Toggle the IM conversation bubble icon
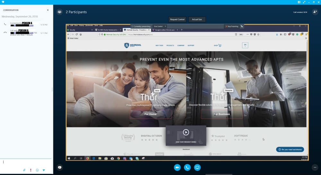Image resolution: width=321 pixels, height=175 pixels. click(60, 167)
